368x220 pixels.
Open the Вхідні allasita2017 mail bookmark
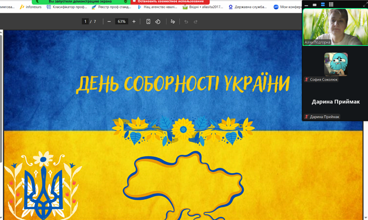(203, 7)
